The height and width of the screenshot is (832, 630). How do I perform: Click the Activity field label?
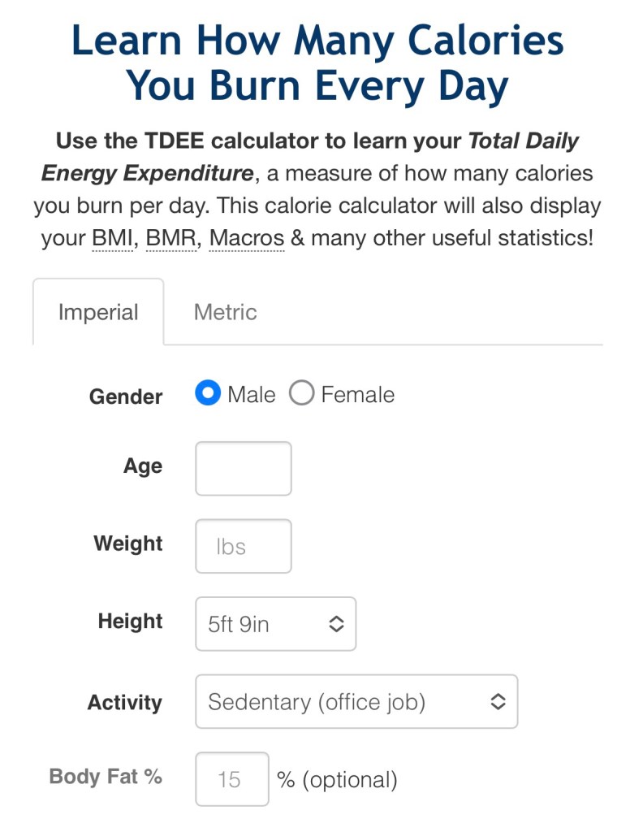(x=125, y=703)
